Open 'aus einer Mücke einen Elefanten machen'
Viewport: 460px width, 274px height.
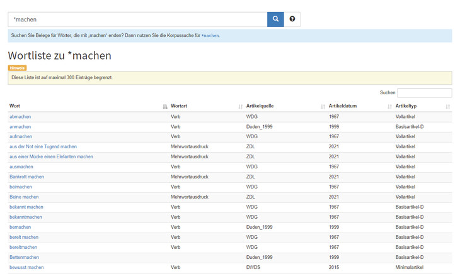point(51,157)
